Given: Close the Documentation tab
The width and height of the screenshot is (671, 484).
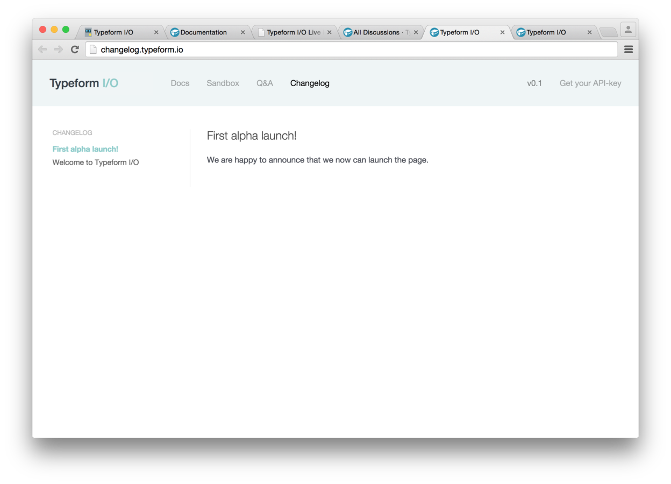Looking at the screenshot, I should point(242,32).
